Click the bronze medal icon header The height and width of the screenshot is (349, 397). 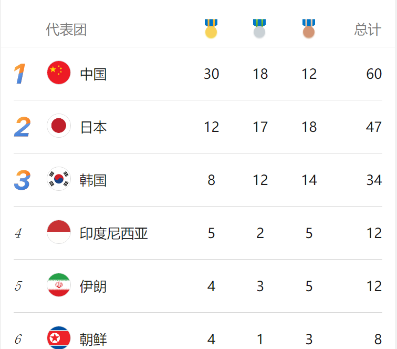(309, 28)
